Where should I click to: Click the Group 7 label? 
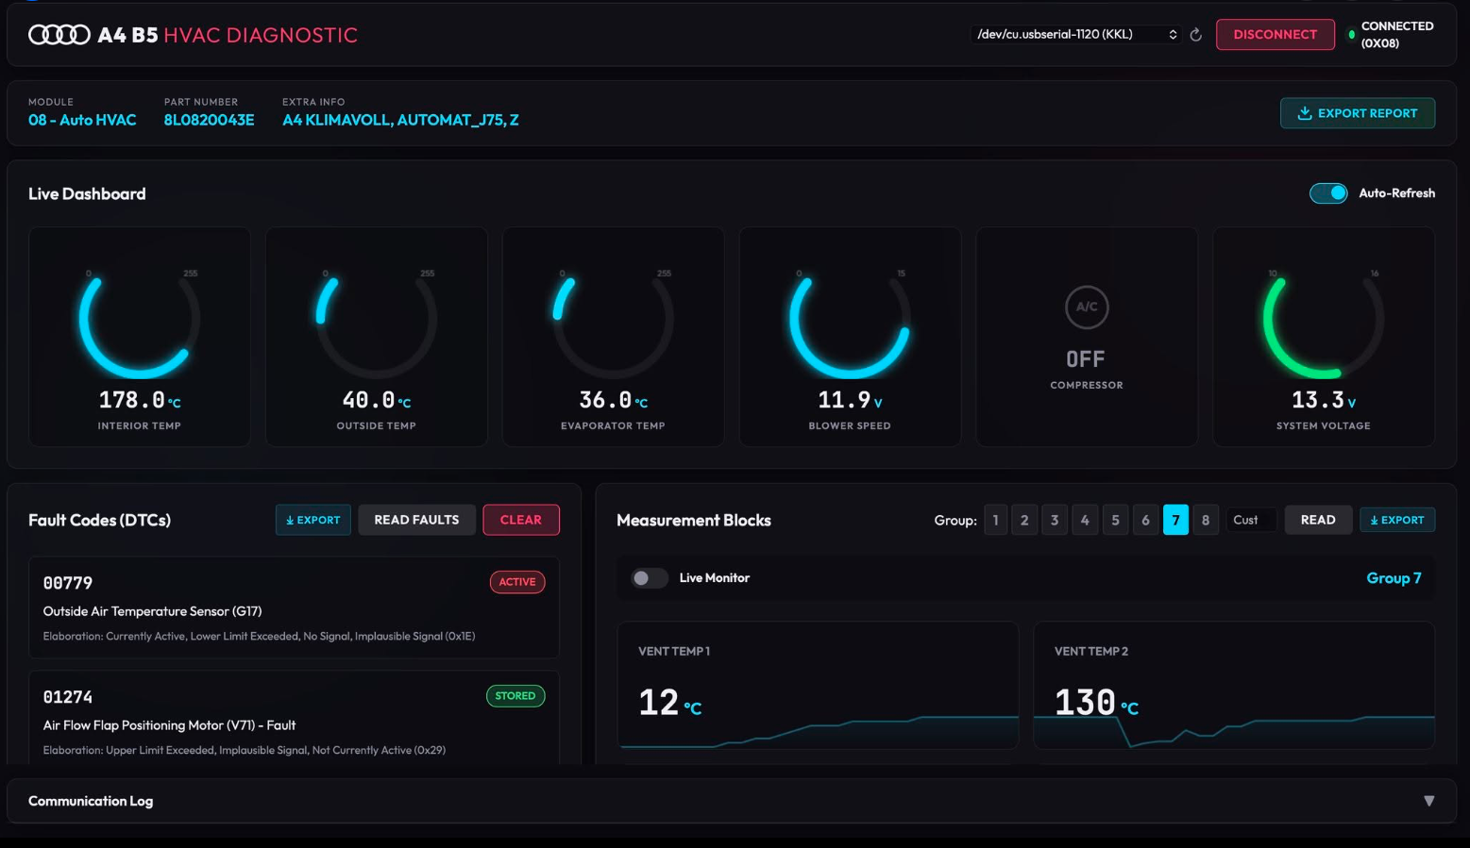click(1394, 578)
